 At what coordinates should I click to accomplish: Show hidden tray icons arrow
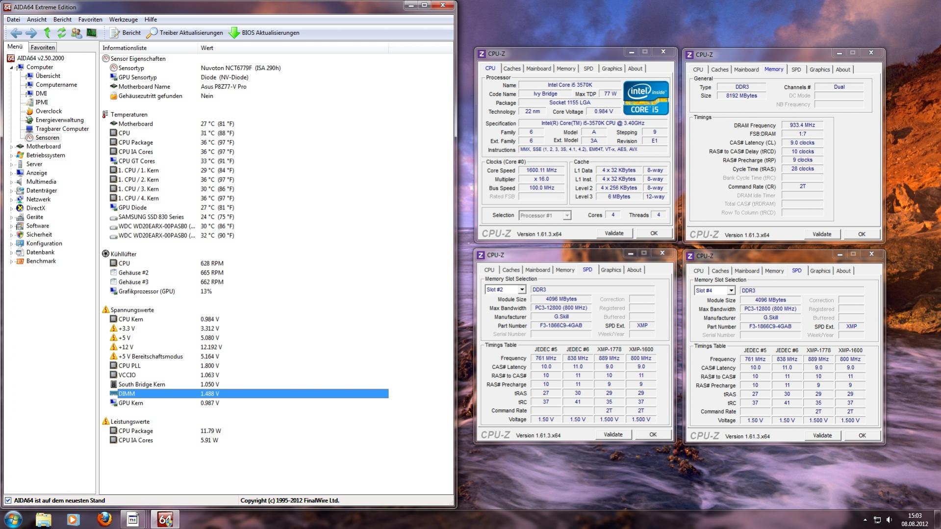pyautogui.click(x=865, y=520)
